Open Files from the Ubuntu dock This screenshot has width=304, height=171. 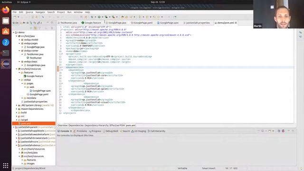click(6, 21)
